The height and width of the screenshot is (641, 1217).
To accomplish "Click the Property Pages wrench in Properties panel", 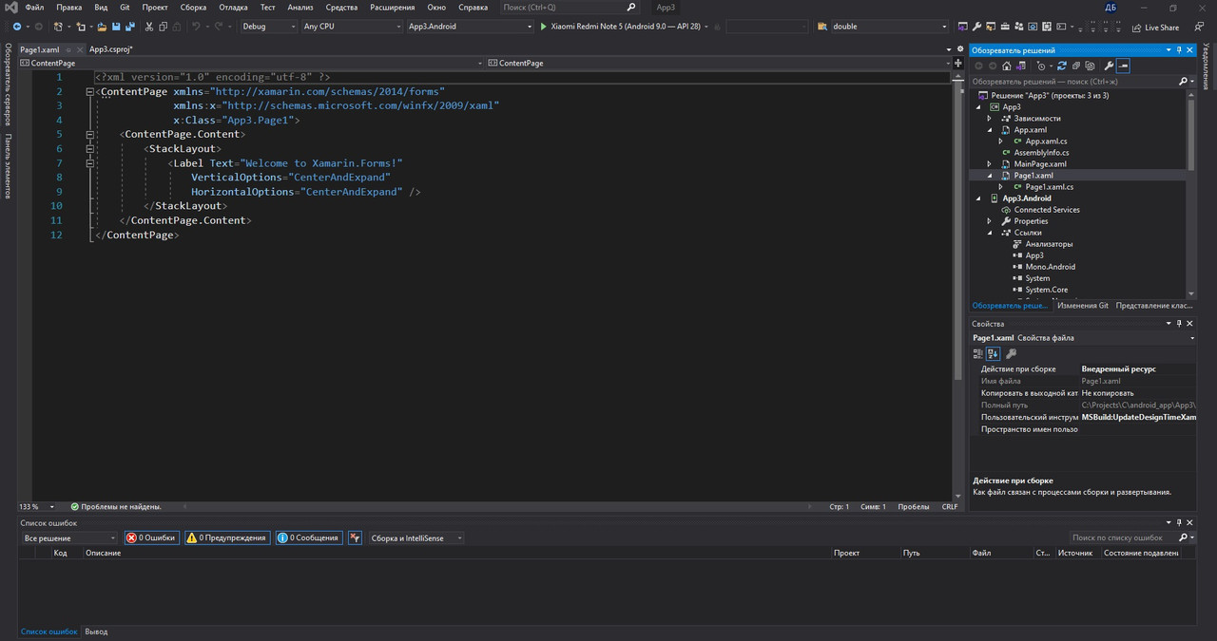I will 1011,353.
